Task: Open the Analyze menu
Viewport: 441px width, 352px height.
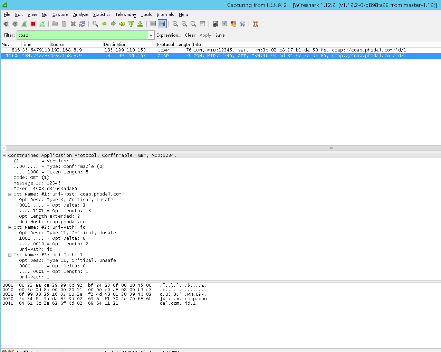Action: point(80,15)
